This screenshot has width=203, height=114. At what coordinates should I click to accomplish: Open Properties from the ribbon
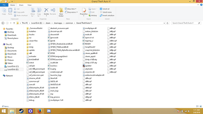[x=84, y=12]
